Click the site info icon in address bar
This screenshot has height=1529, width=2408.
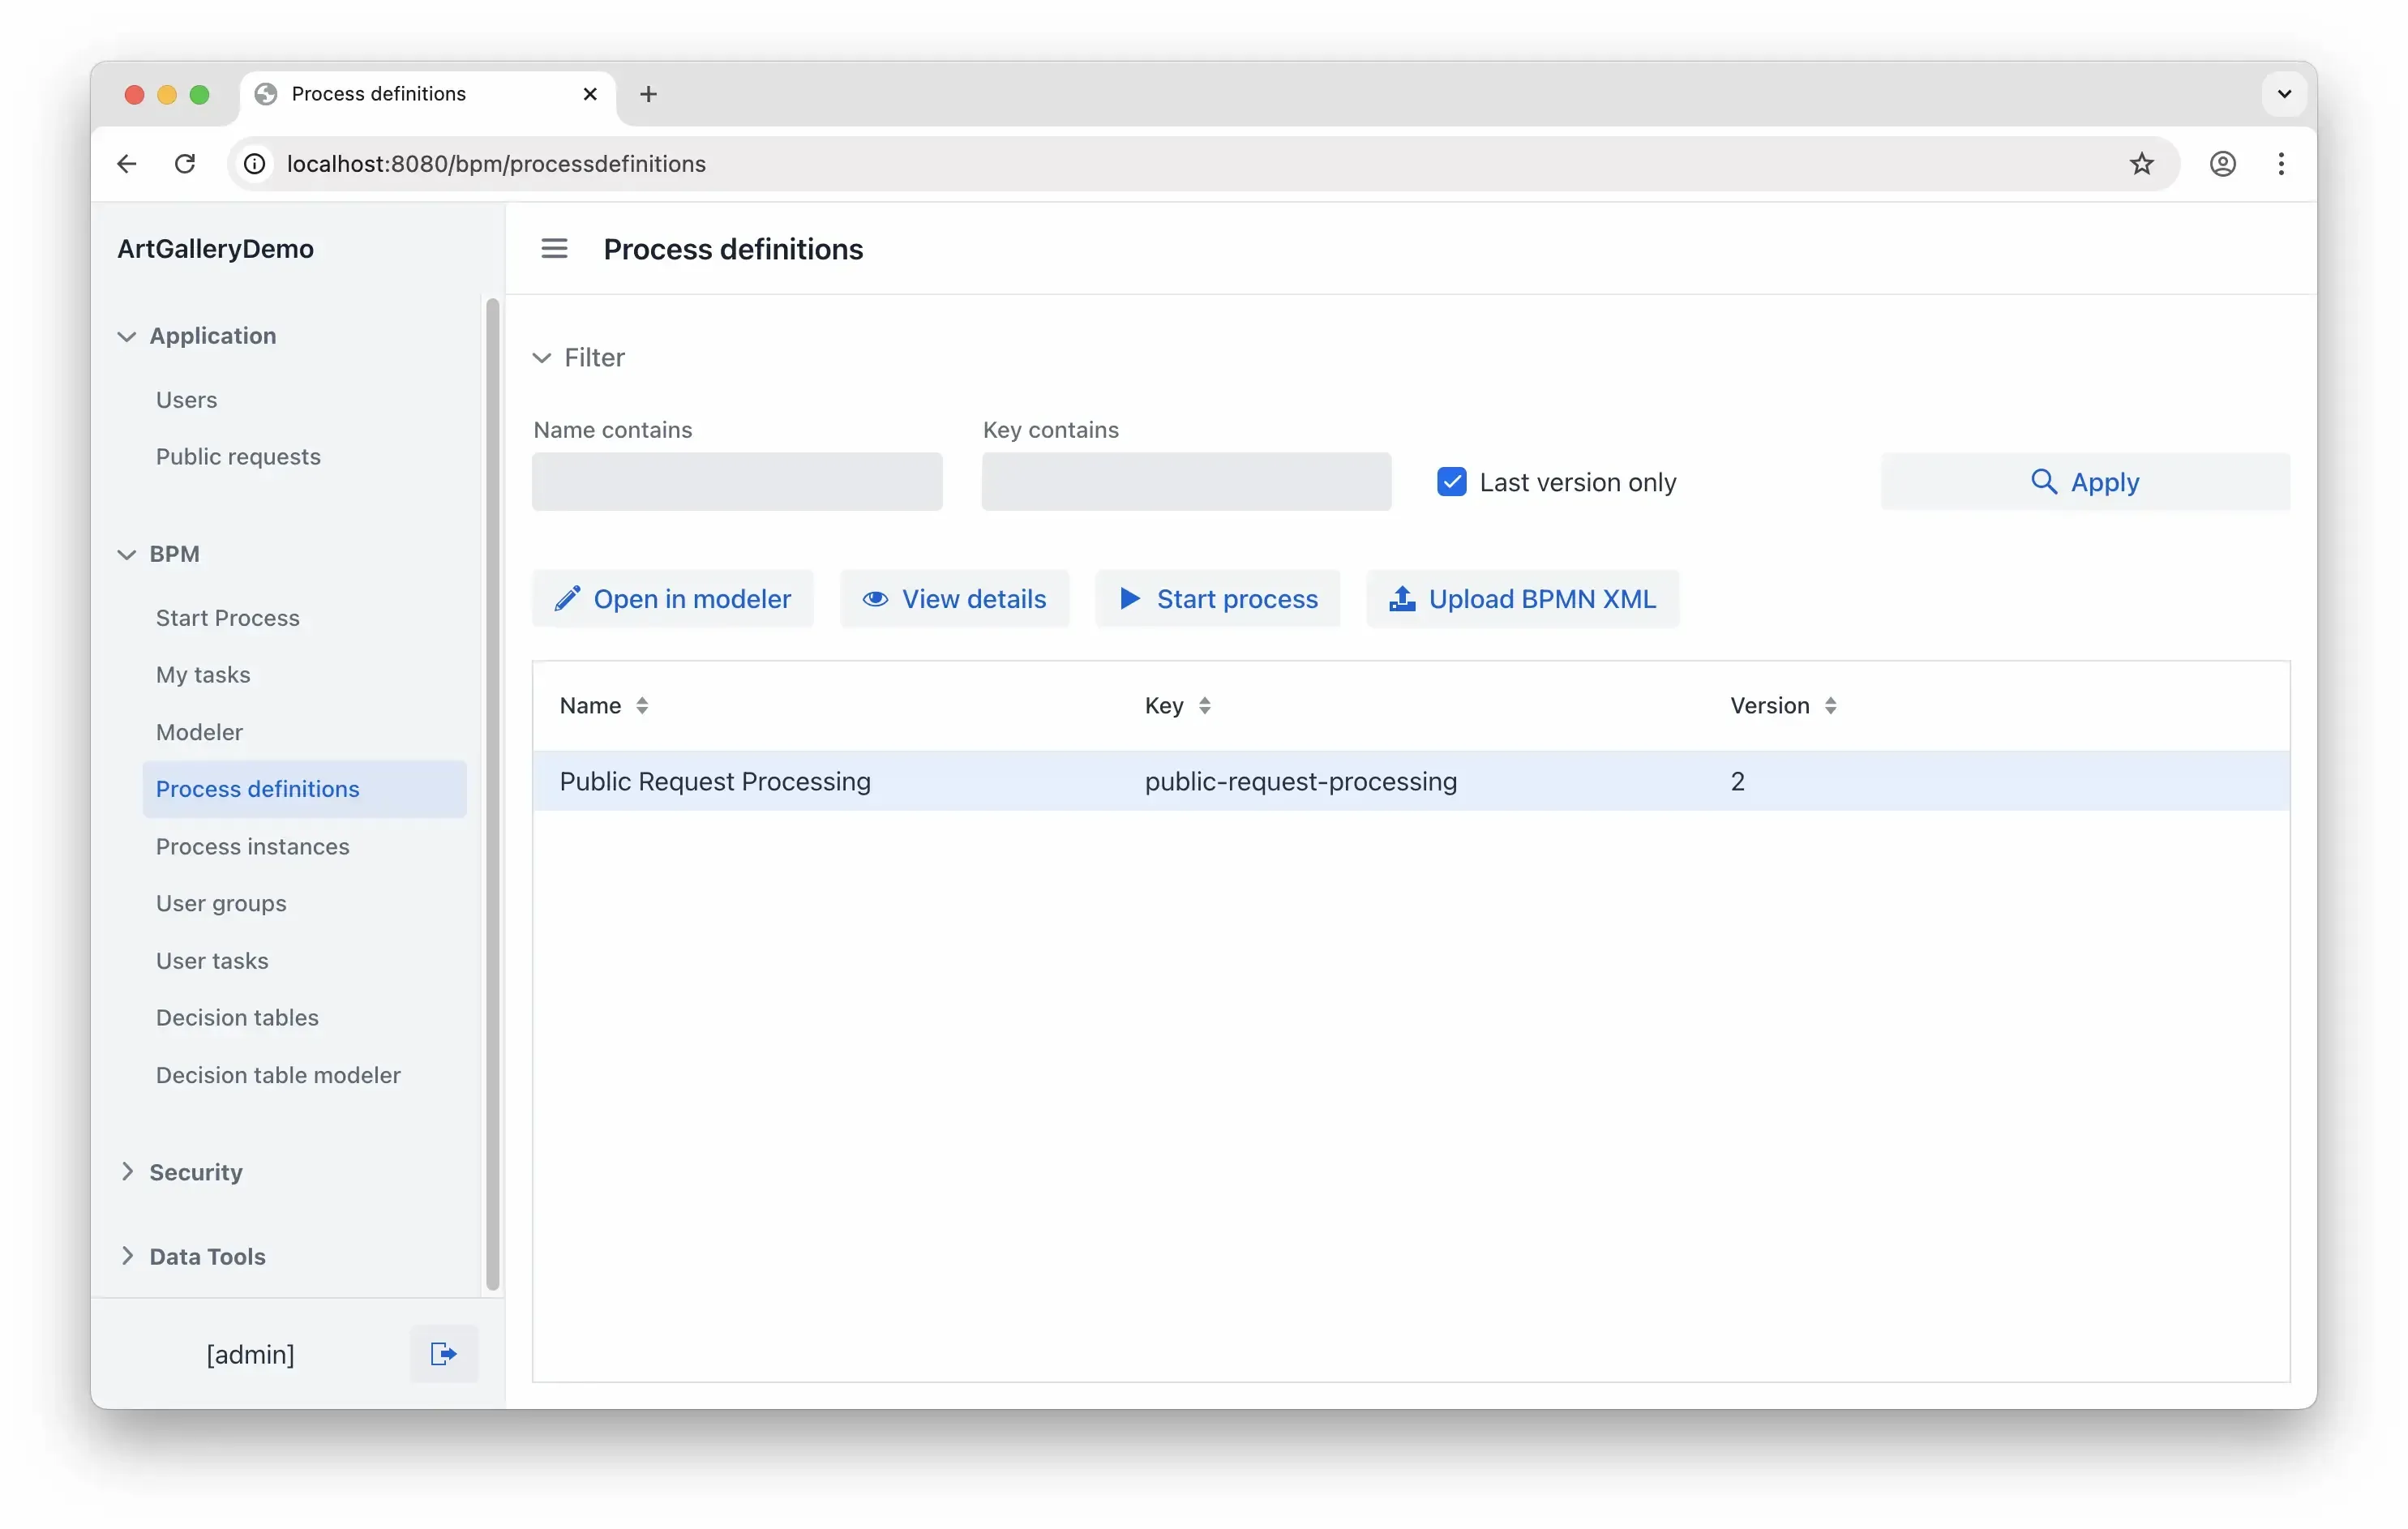tap(255, 163)
